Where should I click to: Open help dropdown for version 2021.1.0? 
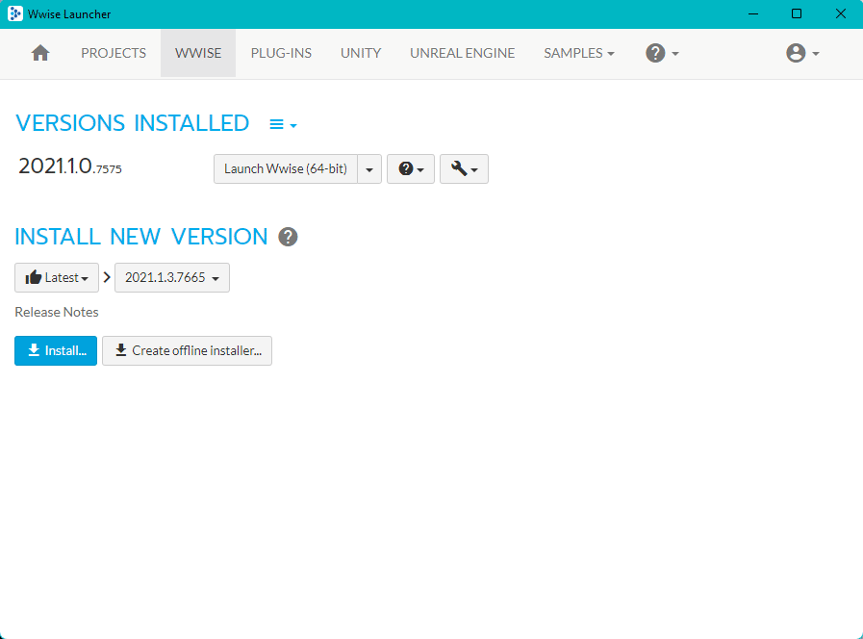click(x=411, y=169)
